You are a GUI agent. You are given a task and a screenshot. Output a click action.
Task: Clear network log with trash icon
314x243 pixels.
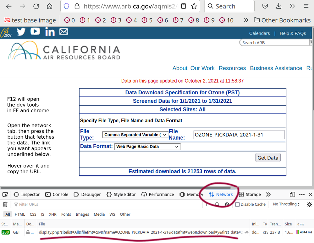[x=5, y=204]
